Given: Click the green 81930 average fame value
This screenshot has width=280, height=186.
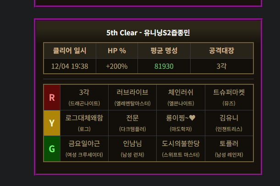Looking at the screenshot, I should pyautogui.click(x=164, y=66).
